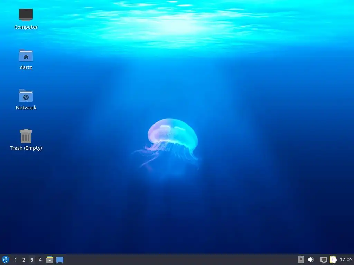Screen dimensions: 354x265
Task: Open the clipboard notes tray icon
Action: click(x=333, y=259)
